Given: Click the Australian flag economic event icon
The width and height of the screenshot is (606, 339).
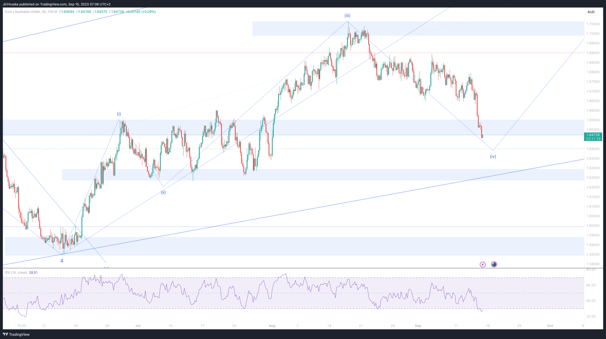Looking at the screenshot, I should (494, 264).
